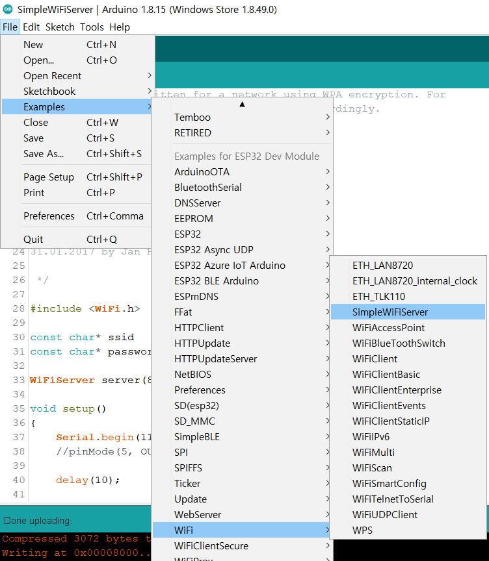Expand the Open Recent submenu
This screenshot has height=561, width=489.
click(x=52, y=76)
